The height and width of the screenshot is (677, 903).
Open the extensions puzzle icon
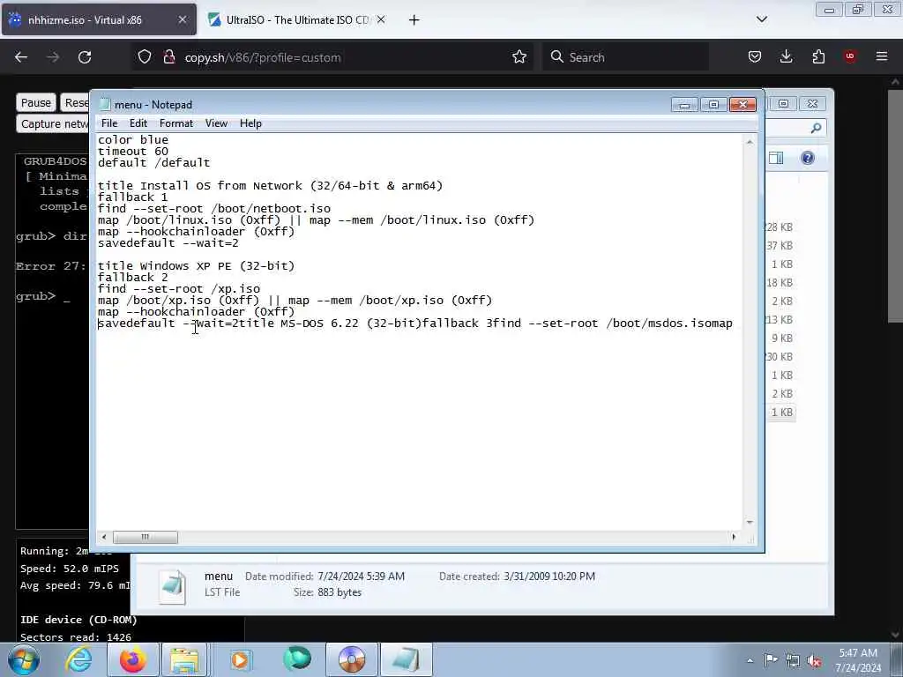[x=818, y=56]
